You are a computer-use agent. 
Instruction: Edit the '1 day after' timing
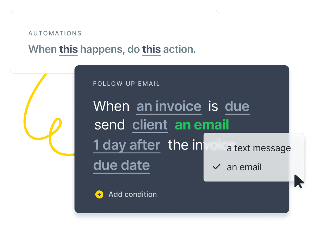(127, 145)
